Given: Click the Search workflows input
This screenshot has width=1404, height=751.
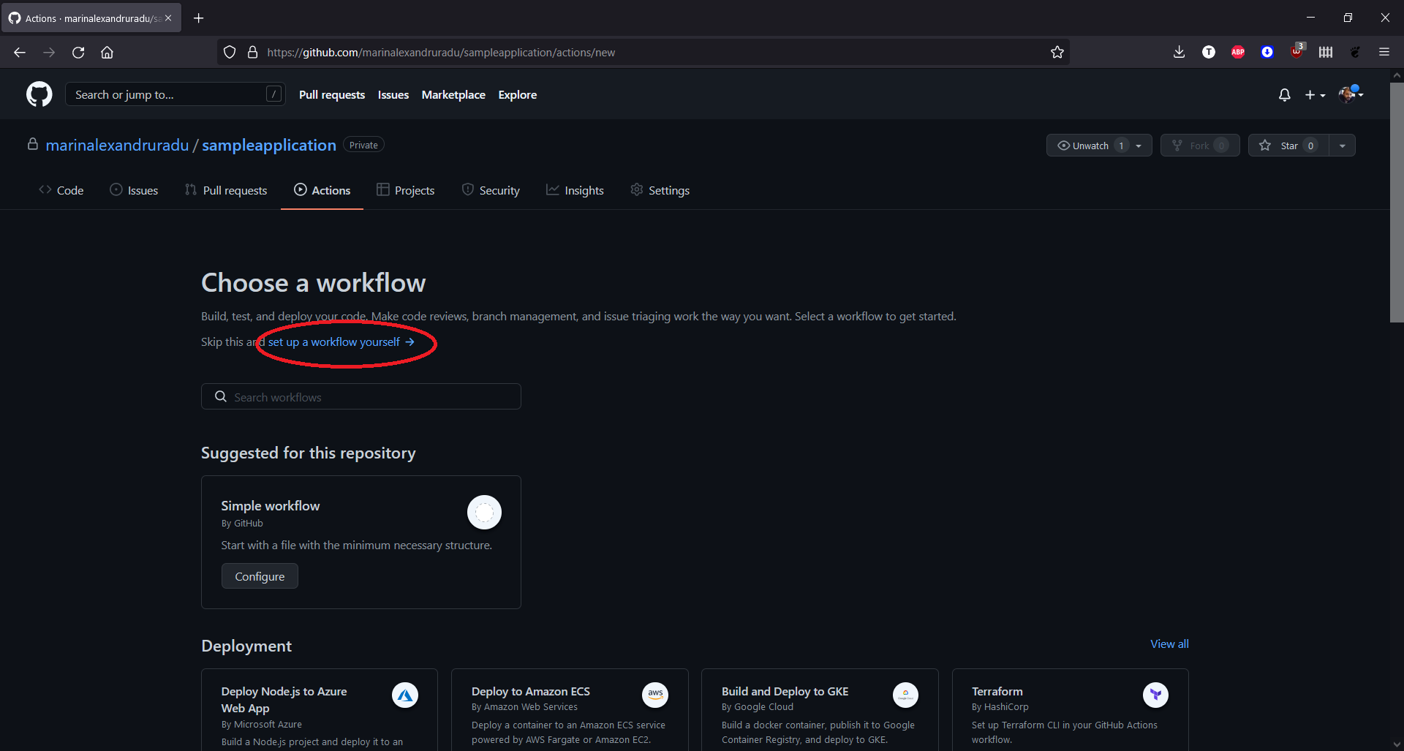Looking at the screenshot, I should [x=361, y=396].
